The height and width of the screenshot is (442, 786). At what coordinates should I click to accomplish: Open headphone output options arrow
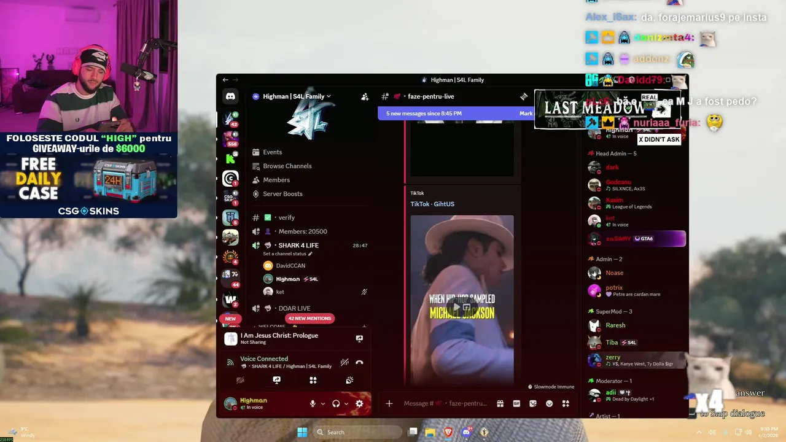tap(346, 403)
